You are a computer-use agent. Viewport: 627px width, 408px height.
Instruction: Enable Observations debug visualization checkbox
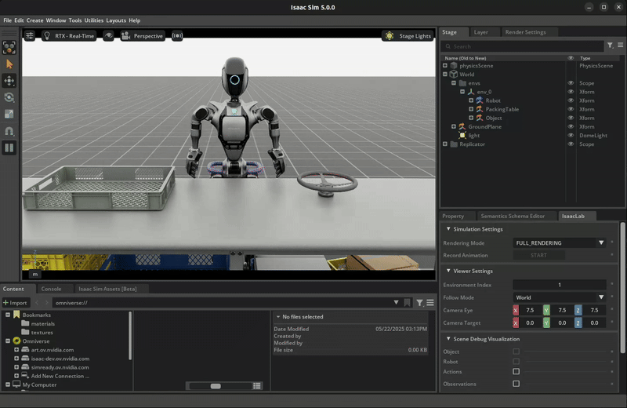click(x=516, y=384)
